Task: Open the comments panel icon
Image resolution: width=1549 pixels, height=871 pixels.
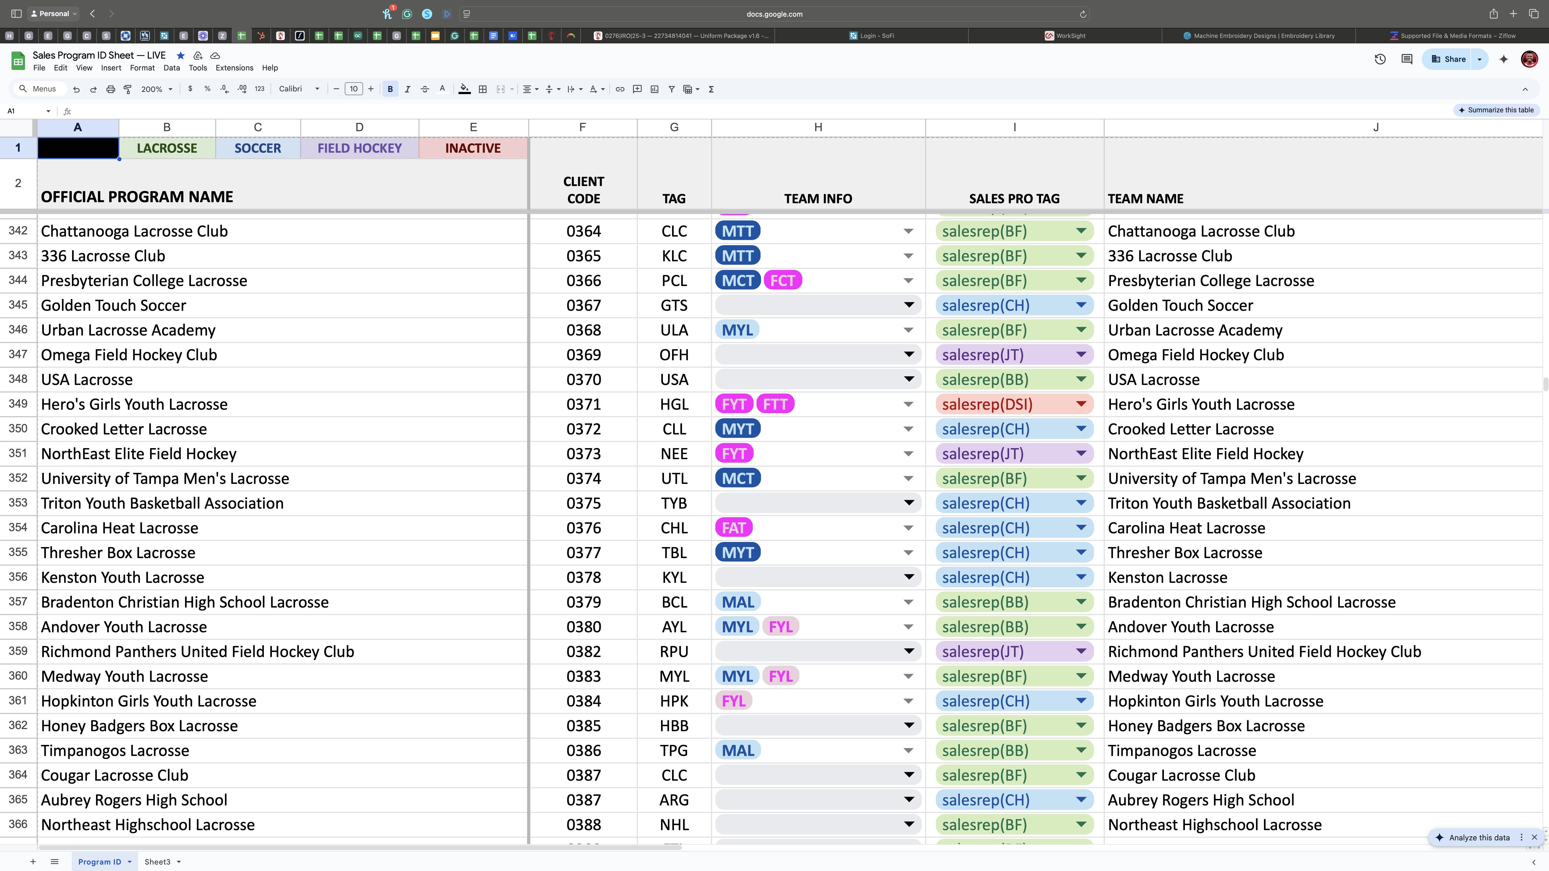Action: [x=1406, y=59]
